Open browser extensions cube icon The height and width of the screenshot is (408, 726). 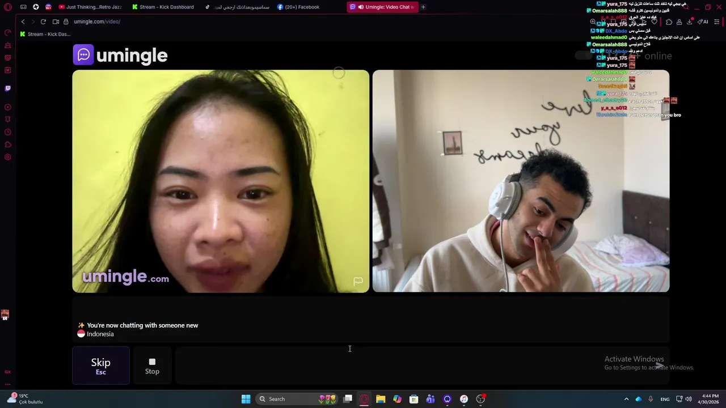click(669, 22)
